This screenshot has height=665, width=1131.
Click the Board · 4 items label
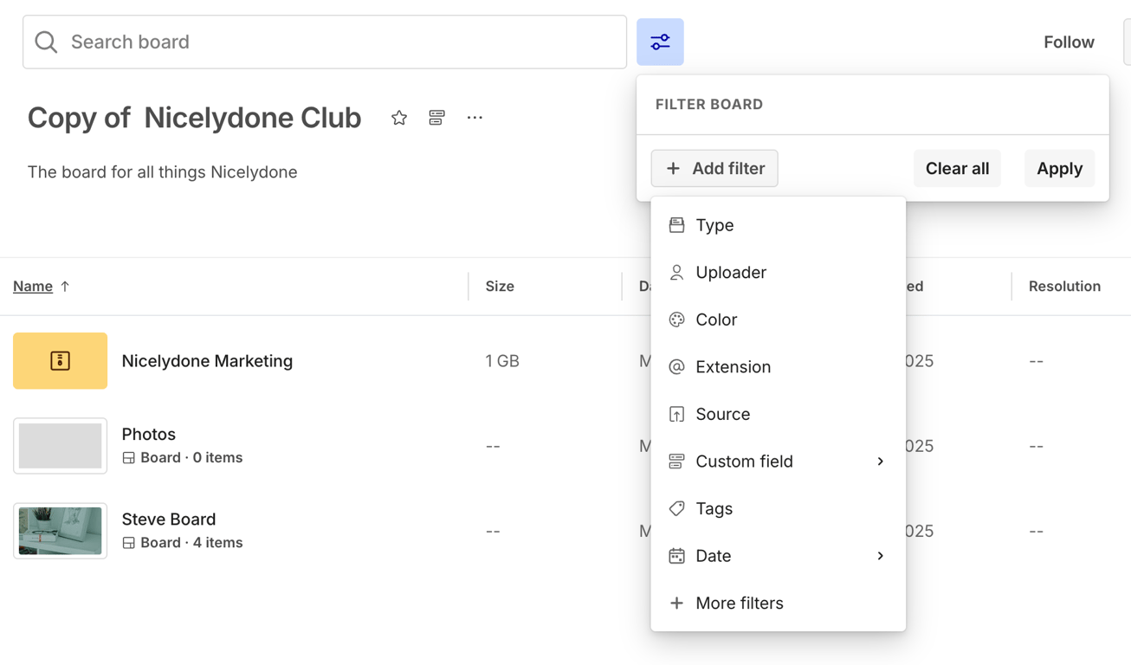(191, 543)
